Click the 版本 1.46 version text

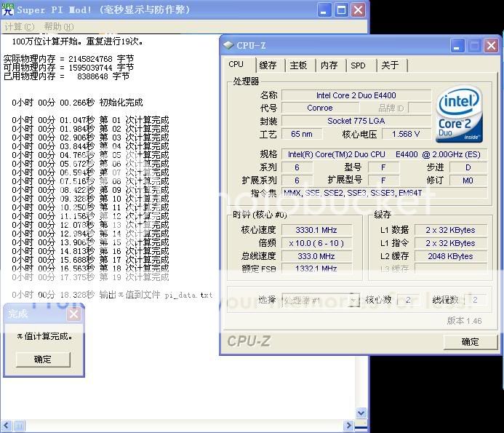464,321
